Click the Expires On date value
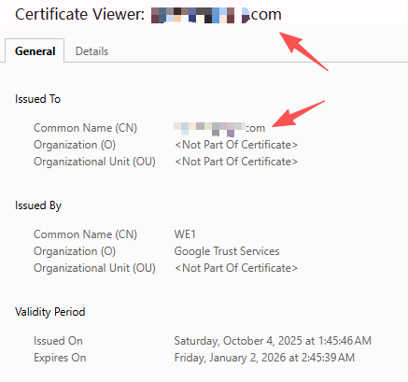Screen dimensions: 408x382 (x=264, y=358)
